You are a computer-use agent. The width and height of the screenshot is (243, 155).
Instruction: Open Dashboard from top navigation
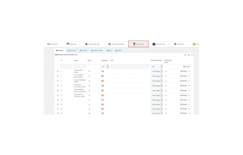pyautogui.click(x=53, y=44)
